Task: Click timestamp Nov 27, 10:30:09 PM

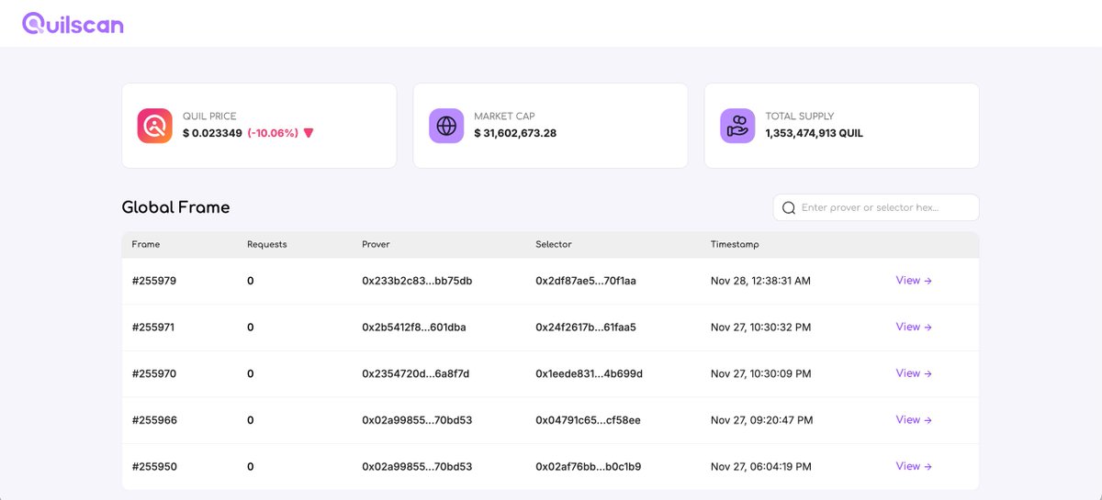Action: 761,373
